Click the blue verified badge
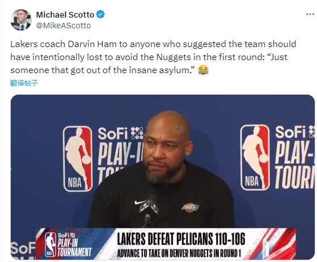The image size is (317, 262). click(100, 15)
